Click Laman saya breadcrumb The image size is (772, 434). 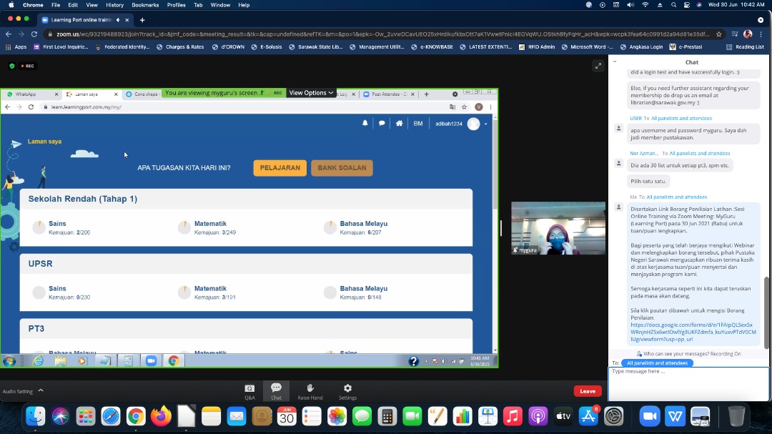(44, 142)
